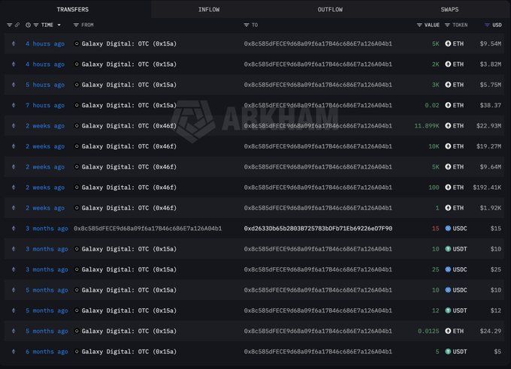Open the TIME column filter icon
Viewport: 511px width, 369px height.
pyautogui.click(x=36, y=25)
